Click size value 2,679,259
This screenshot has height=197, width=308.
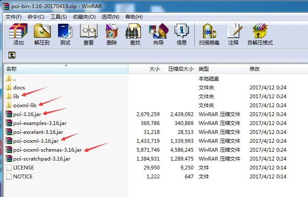(x=148, y=114)
